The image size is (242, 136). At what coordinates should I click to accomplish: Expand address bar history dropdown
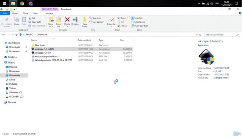tap(197, 35)
